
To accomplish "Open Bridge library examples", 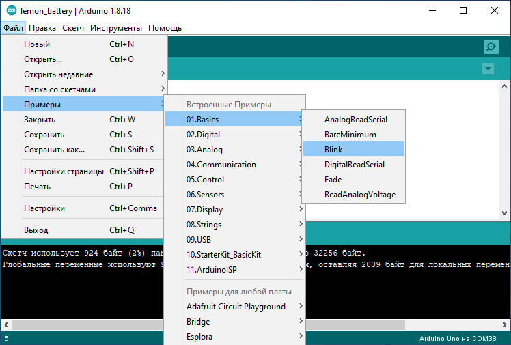I will (234, 321).
